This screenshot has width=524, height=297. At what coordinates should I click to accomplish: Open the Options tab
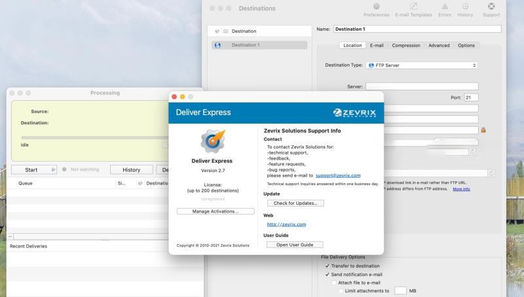pyautogui.click(x=466, y=45)
